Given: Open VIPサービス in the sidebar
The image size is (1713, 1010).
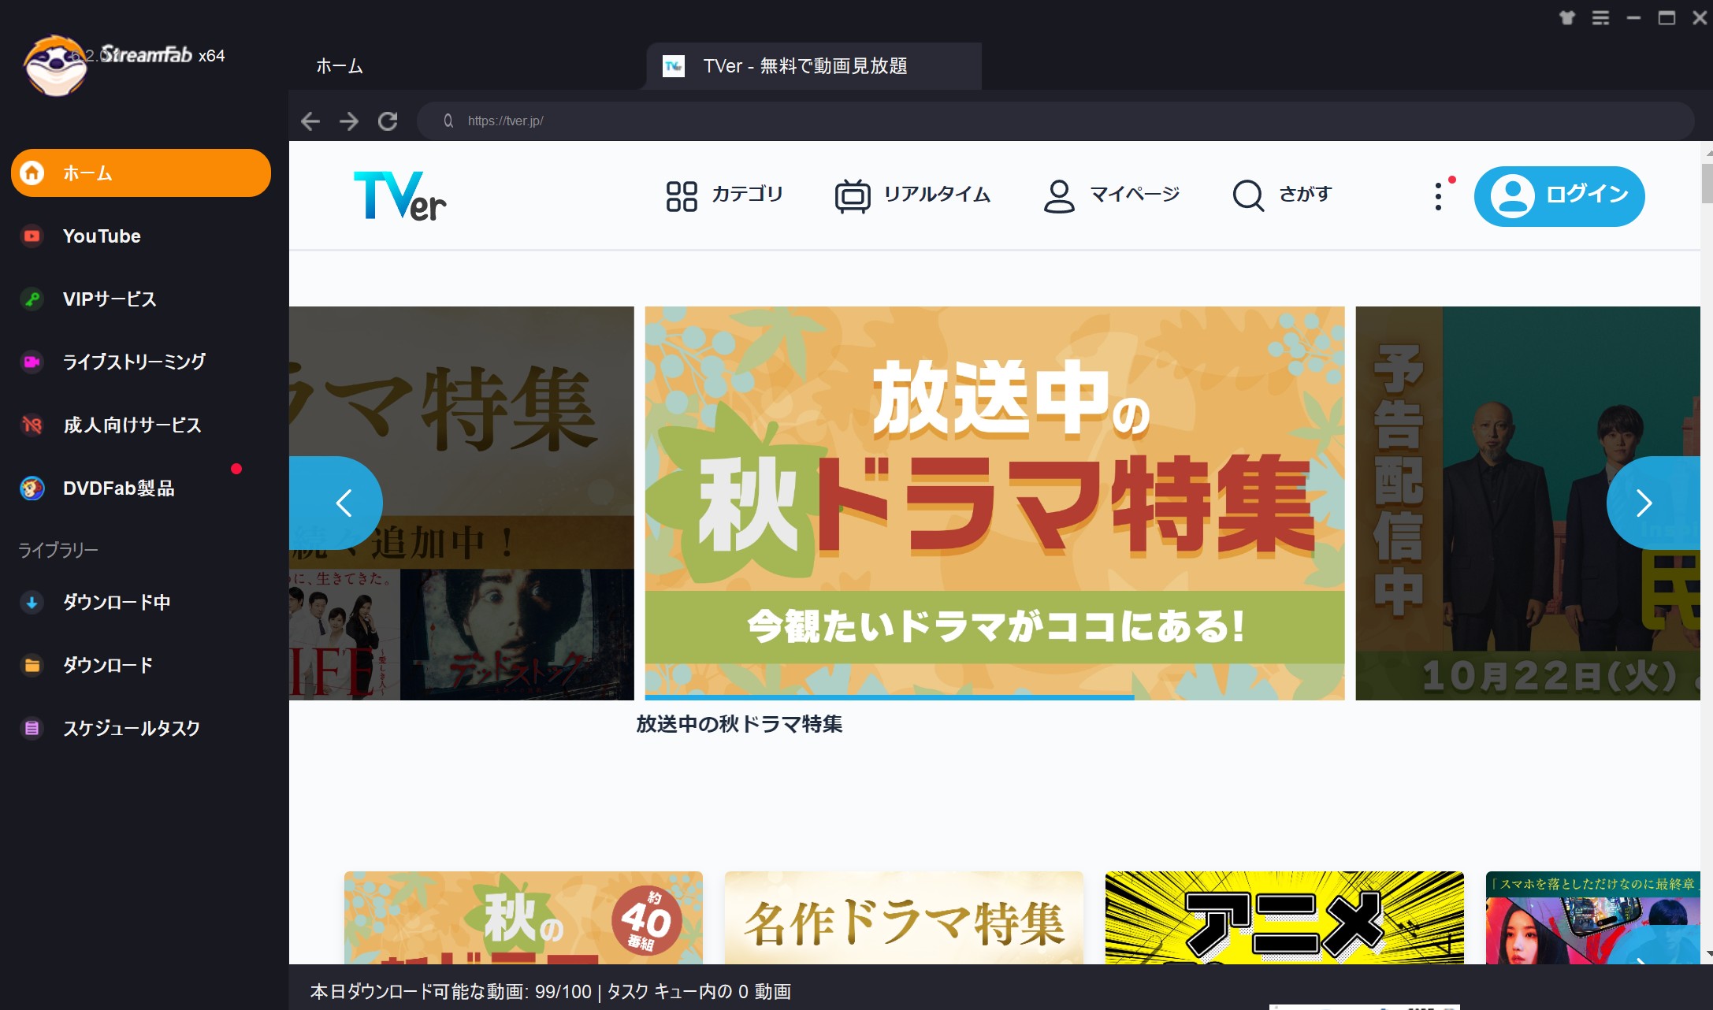Looking at the screenshot, I should click(x=141, y=299).
